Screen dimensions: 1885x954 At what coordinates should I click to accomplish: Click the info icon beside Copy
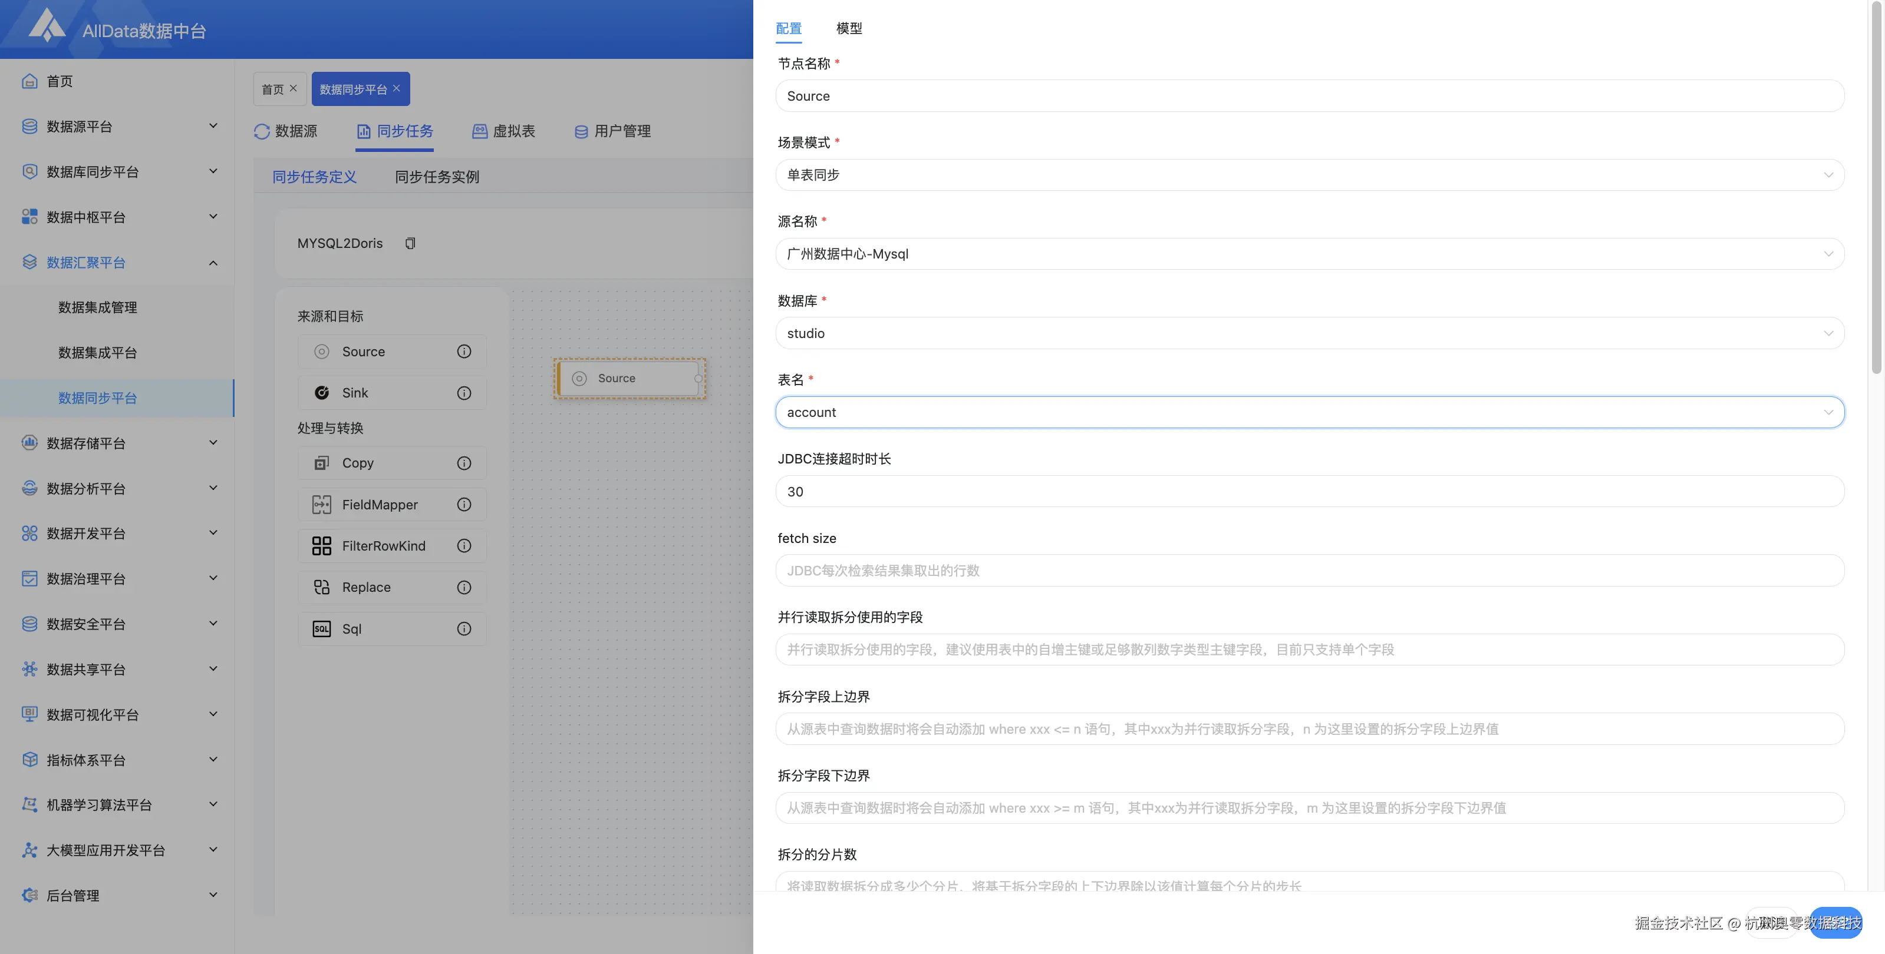tap(464, 463)
